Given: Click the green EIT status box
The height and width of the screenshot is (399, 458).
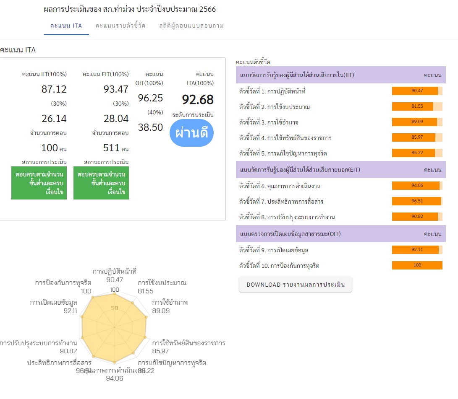Looking at the screenshot, I should (x=101, y=183).
